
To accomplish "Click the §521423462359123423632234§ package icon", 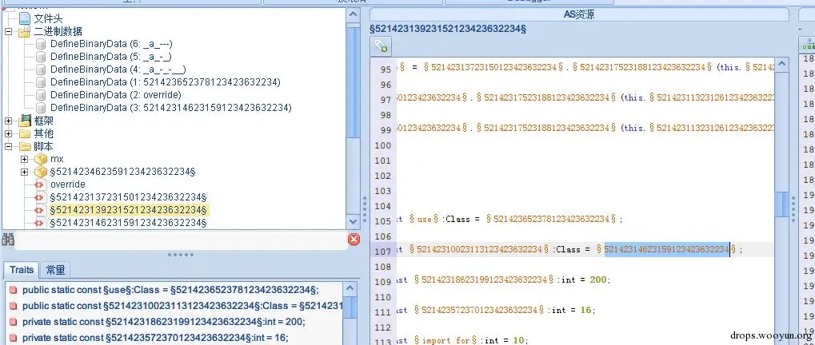I will point(41,172).
